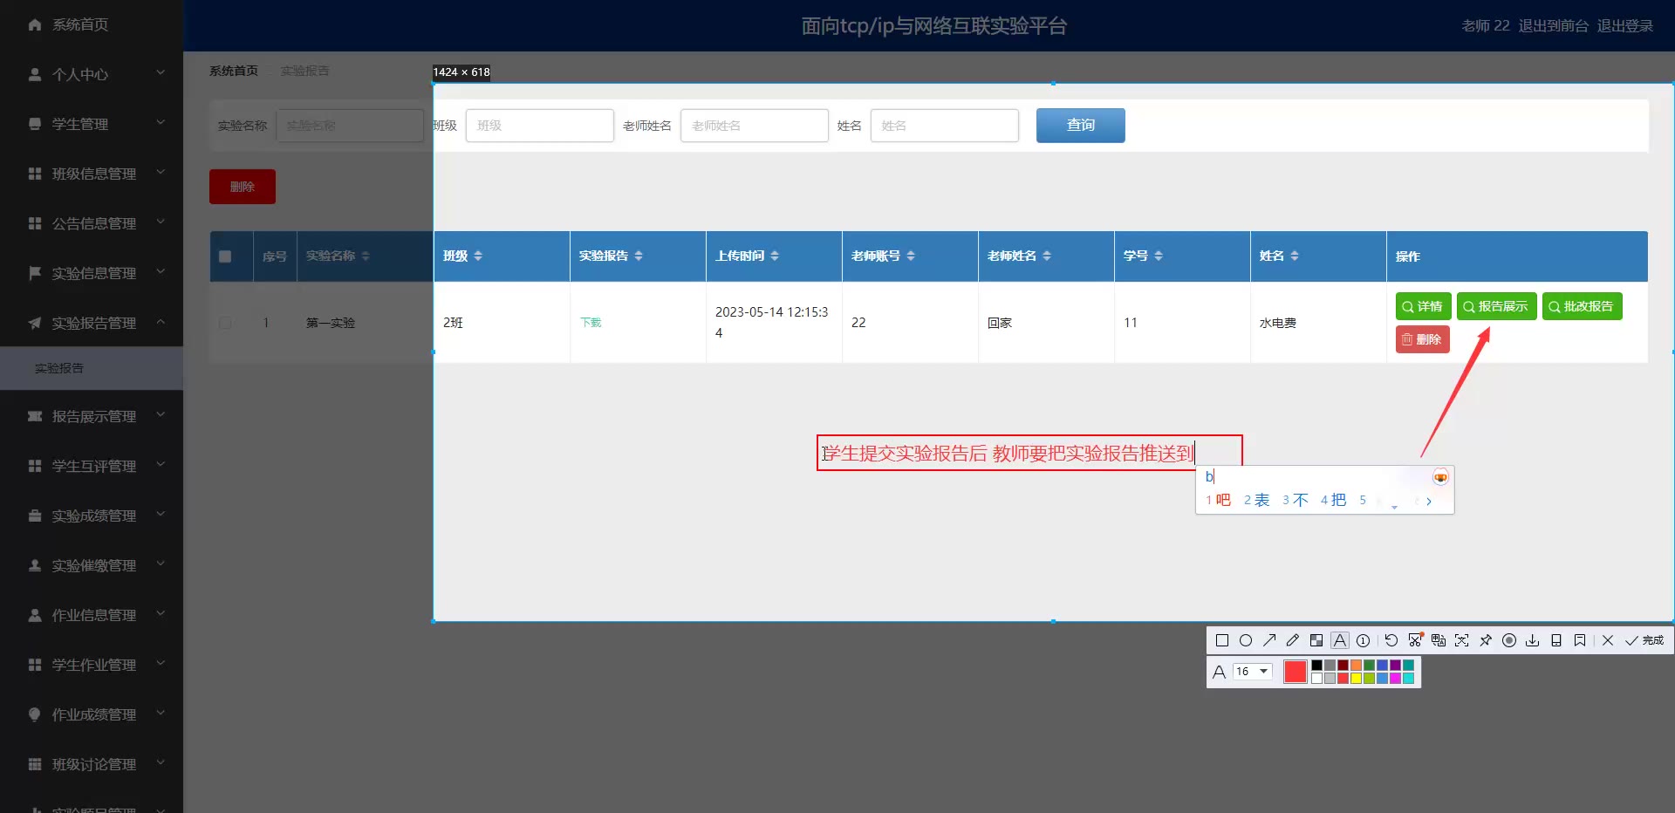Open the font size 16 dropdown

pos(1253,672)
